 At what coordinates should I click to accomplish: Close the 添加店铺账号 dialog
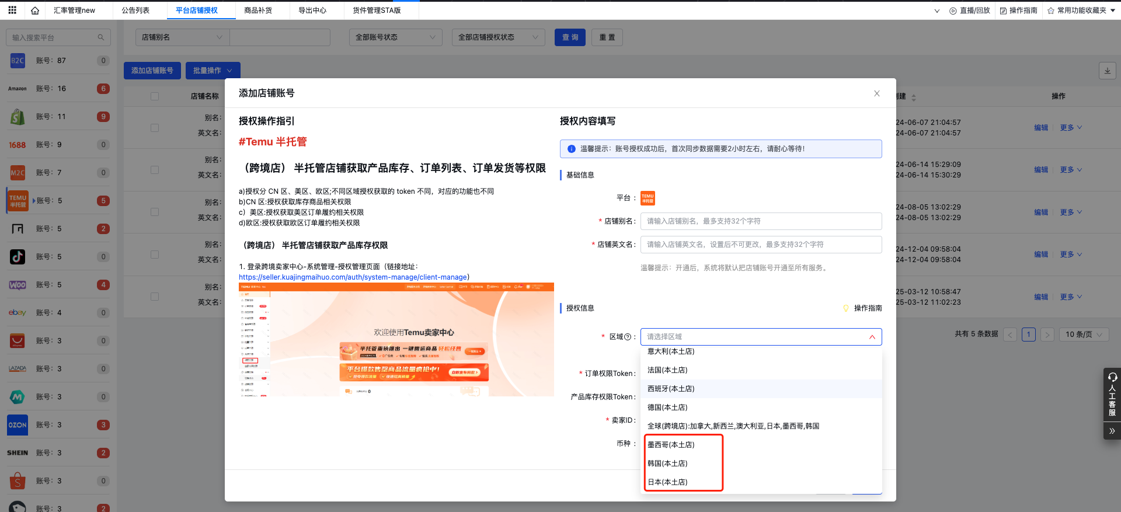pyautogui.click(x=877, y=93)
